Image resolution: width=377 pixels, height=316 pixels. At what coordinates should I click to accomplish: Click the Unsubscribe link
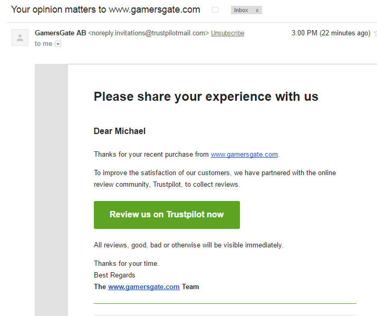[x=227, y=33]
